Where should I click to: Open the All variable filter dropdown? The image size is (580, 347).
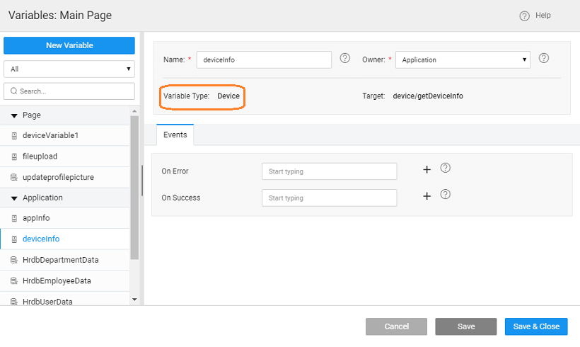pos(69,69)
